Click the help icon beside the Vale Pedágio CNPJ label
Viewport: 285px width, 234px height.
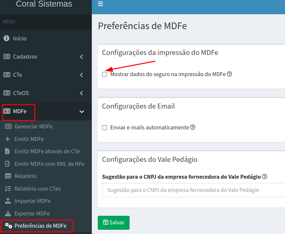[264, 176]
